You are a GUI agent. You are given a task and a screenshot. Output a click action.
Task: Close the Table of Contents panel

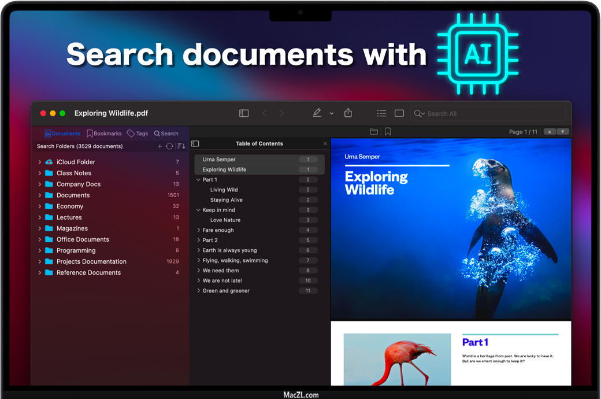[x=325, y=143]
